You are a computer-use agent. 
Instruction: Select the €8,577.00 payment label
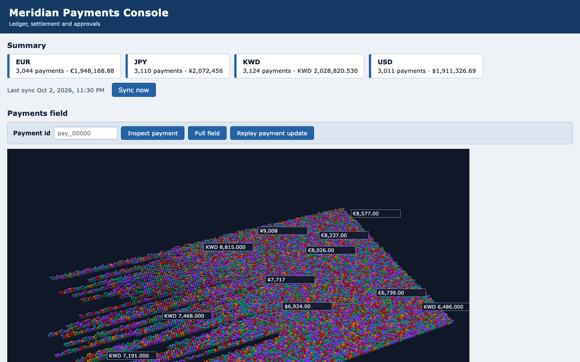coord(376,214)
